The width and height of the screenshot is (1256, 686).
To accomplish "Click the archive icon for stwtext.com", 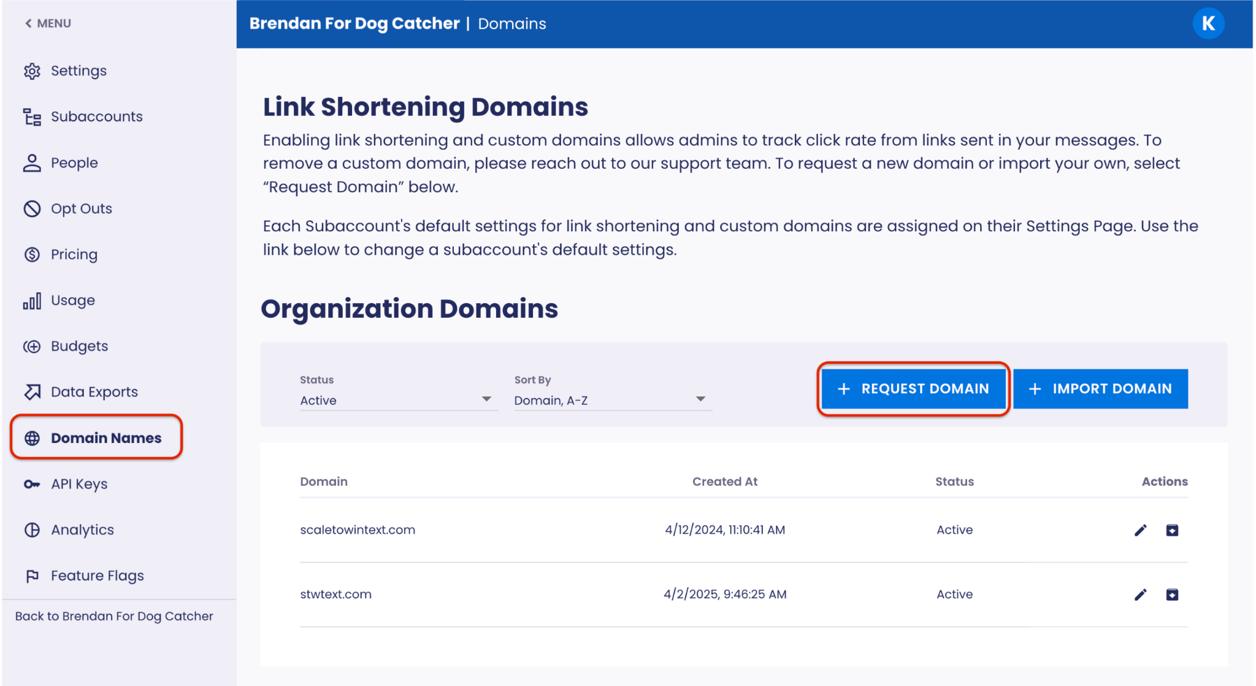I will 1172,595.
